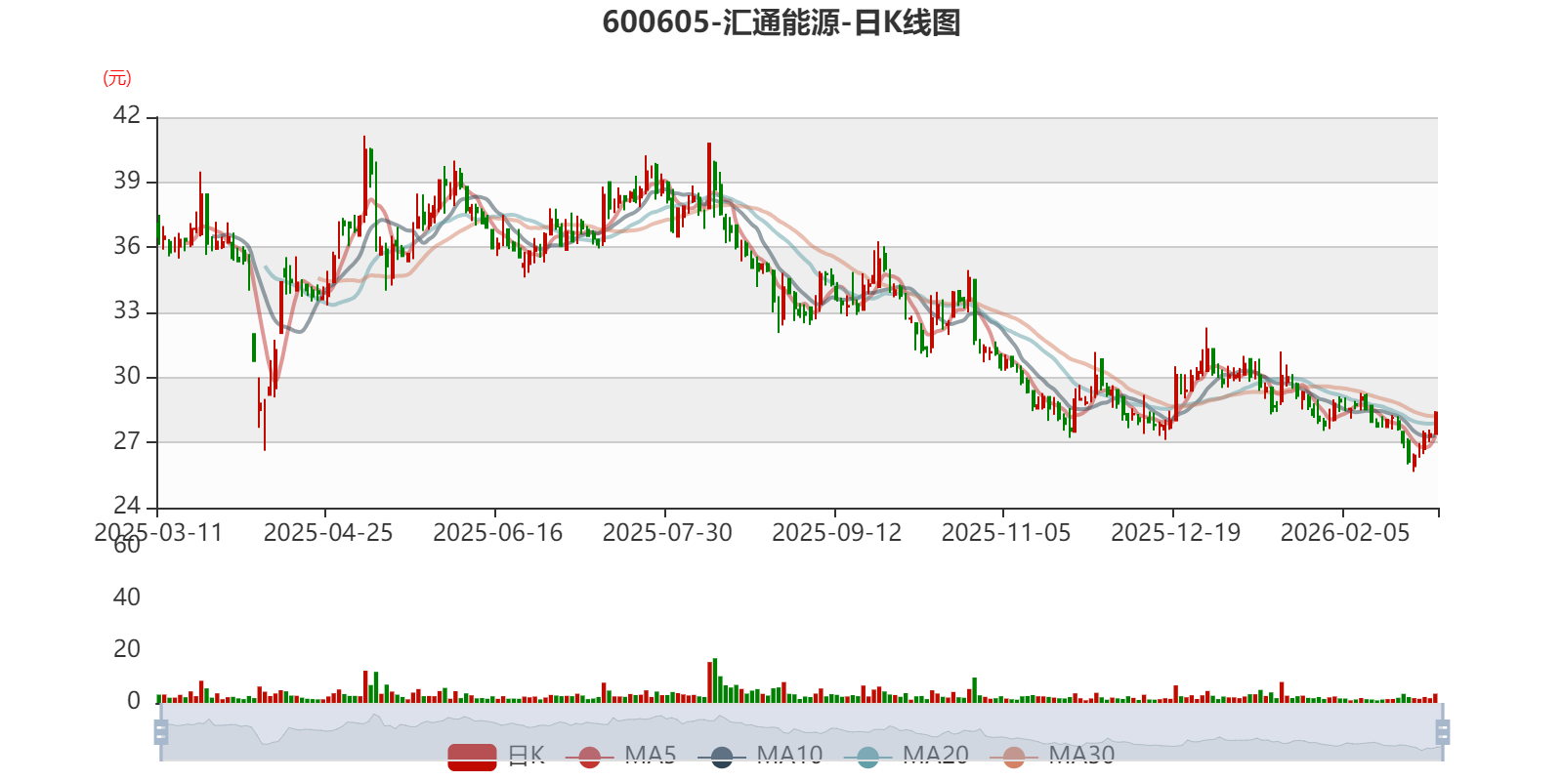Click the 42 price axis label
1563x781 pixels.
[x=127, y=115]
